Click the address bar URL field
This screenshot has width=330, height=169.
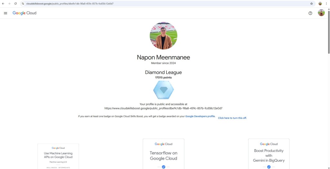(x=161, y=4)
